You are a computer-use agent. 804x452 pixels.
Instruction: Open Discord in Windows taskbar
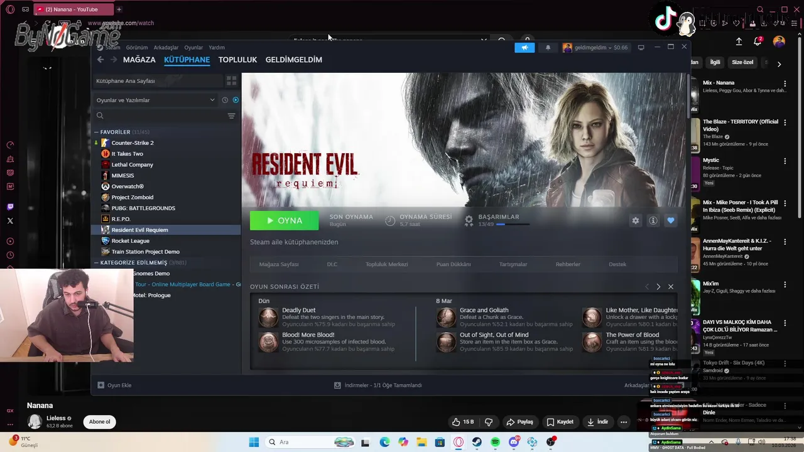tap(514, 443)
